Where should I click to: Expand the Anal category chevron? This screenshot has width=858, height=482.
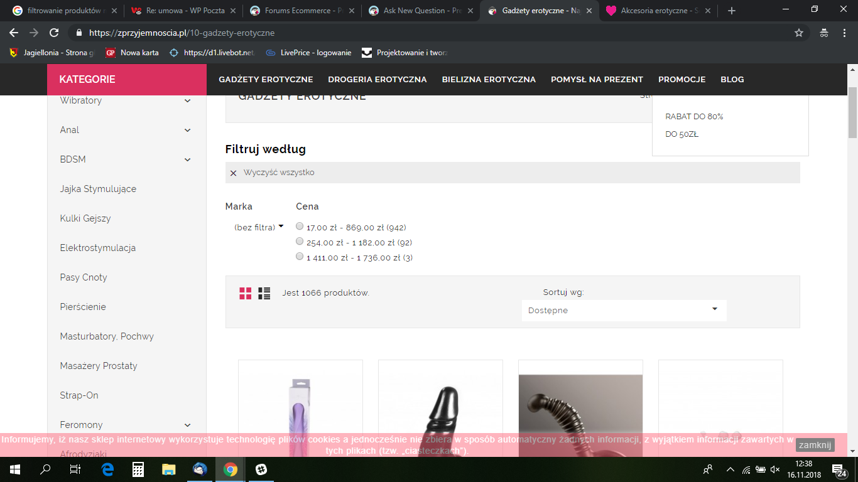[187, 130]
